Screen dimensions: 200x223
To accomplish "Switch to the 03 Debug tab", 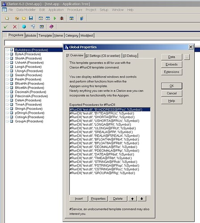I will [130, 56].
